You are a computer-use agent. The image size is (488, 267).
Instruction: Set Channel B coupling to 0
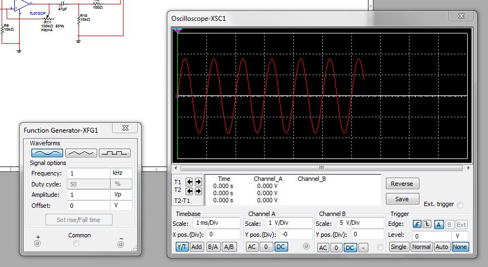pos(336,248)
